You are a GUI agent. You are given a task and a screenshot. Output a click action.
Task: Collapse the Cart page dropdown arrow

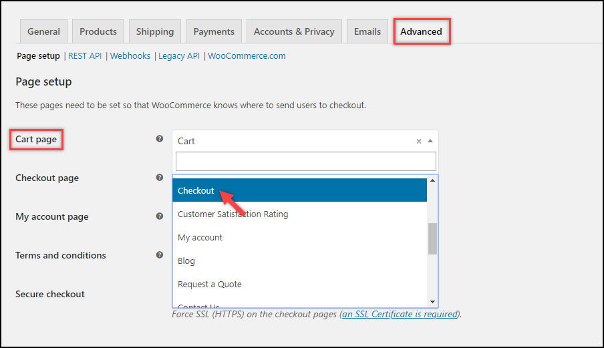[x=430, y=141]
